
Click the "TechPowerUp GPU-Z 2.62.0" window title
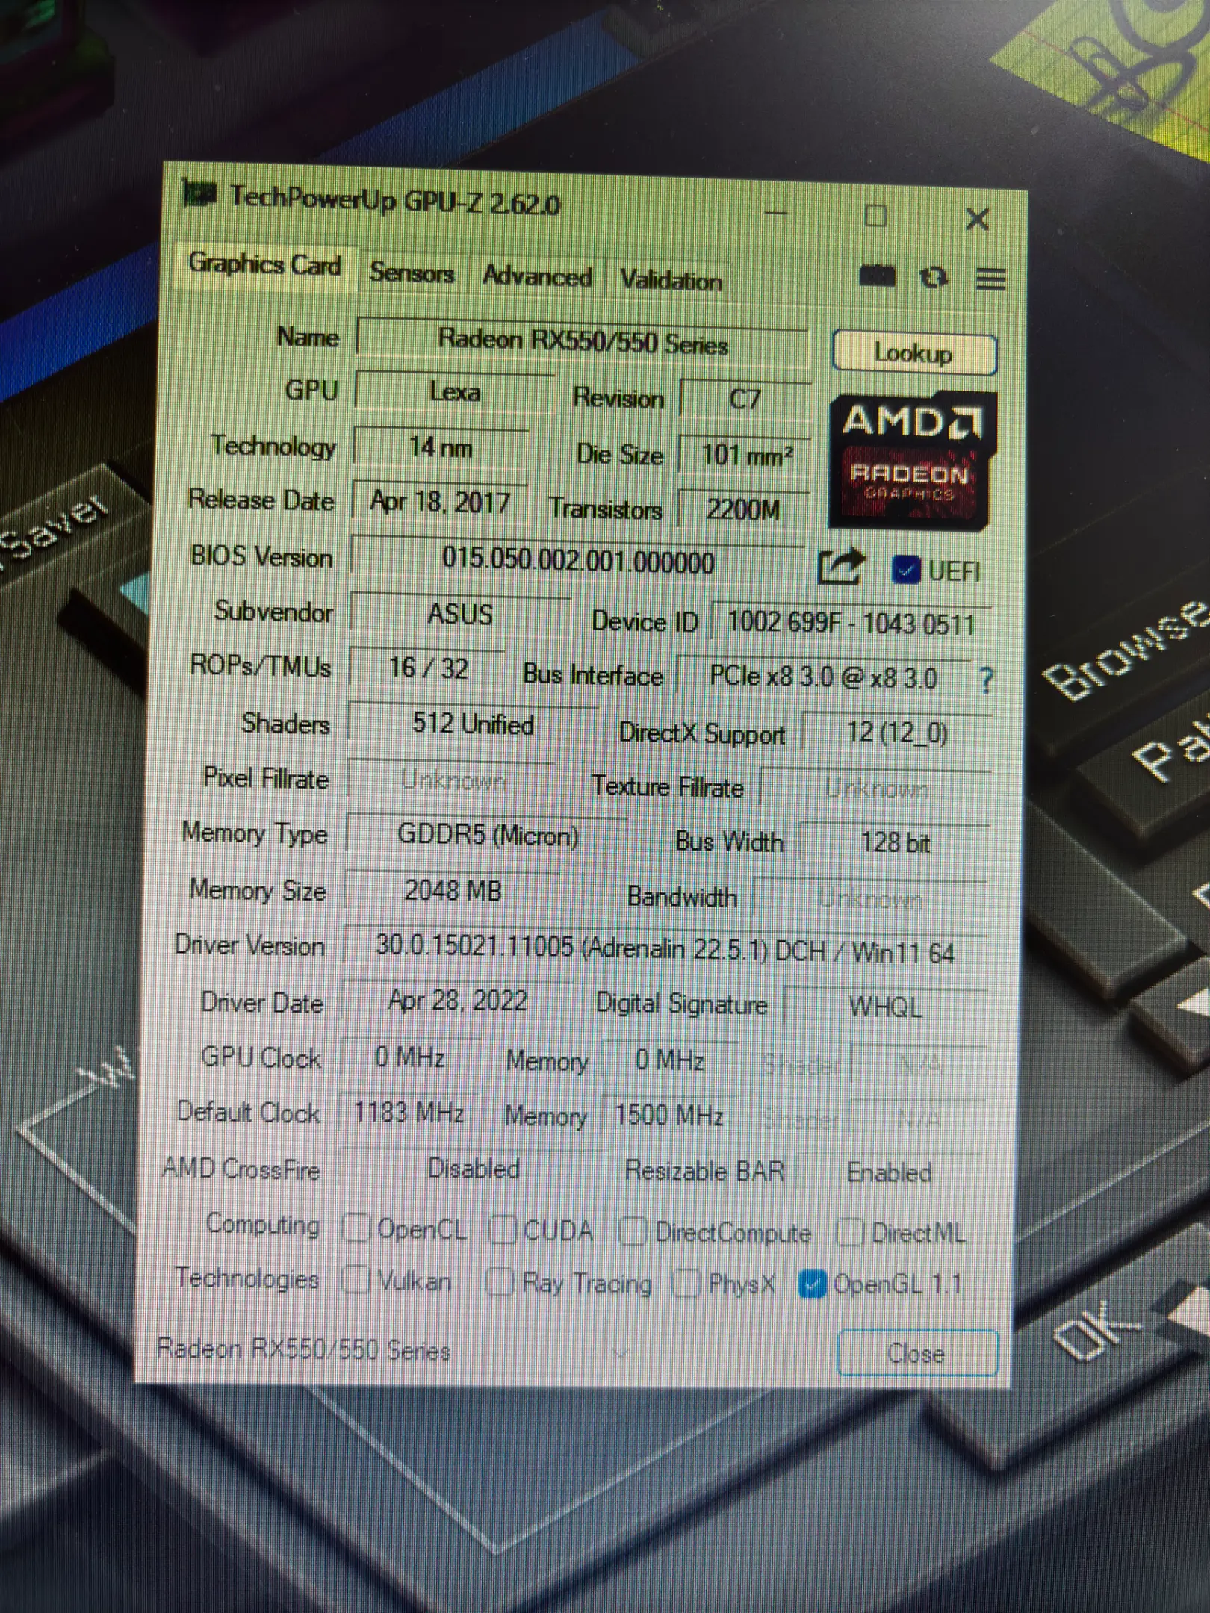(x=395, y=200)
